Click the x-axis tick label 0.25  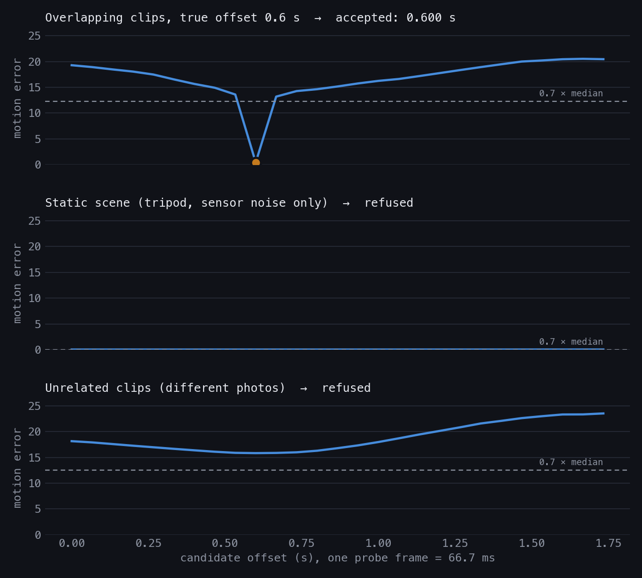pyautogui.click(x=148, y=543)
